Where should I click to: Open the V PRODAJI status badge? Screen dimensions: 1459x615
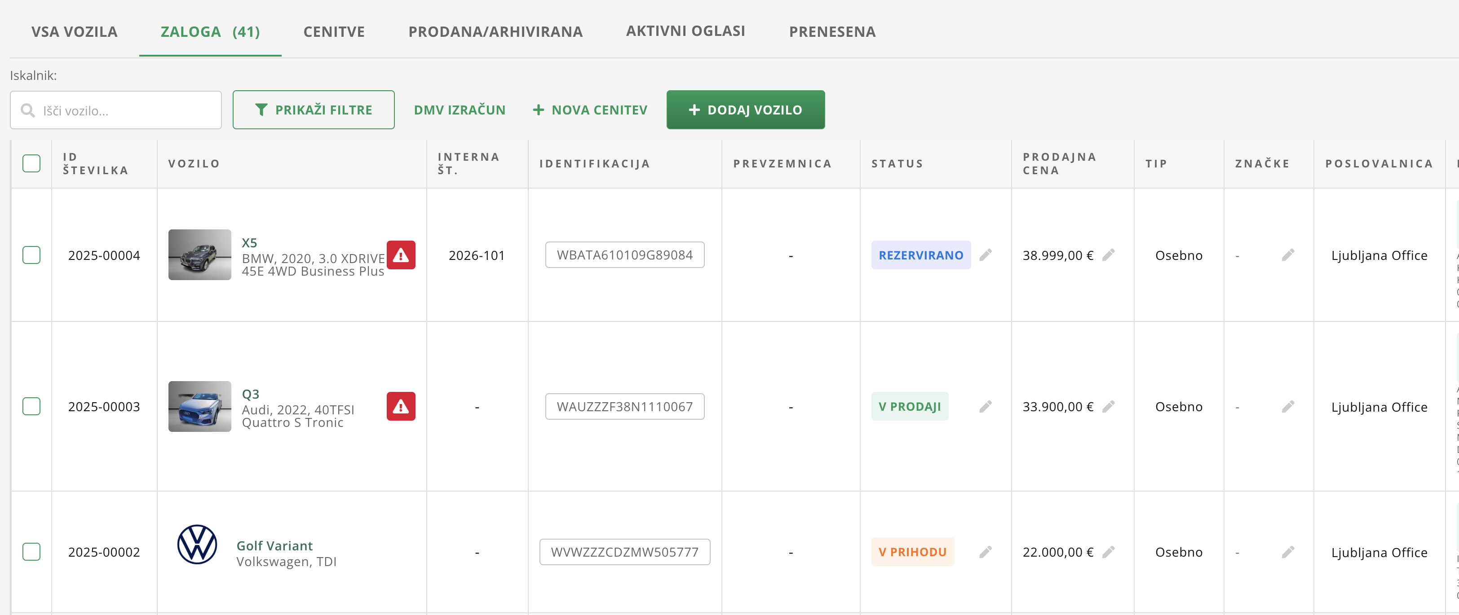click(909, 406)
